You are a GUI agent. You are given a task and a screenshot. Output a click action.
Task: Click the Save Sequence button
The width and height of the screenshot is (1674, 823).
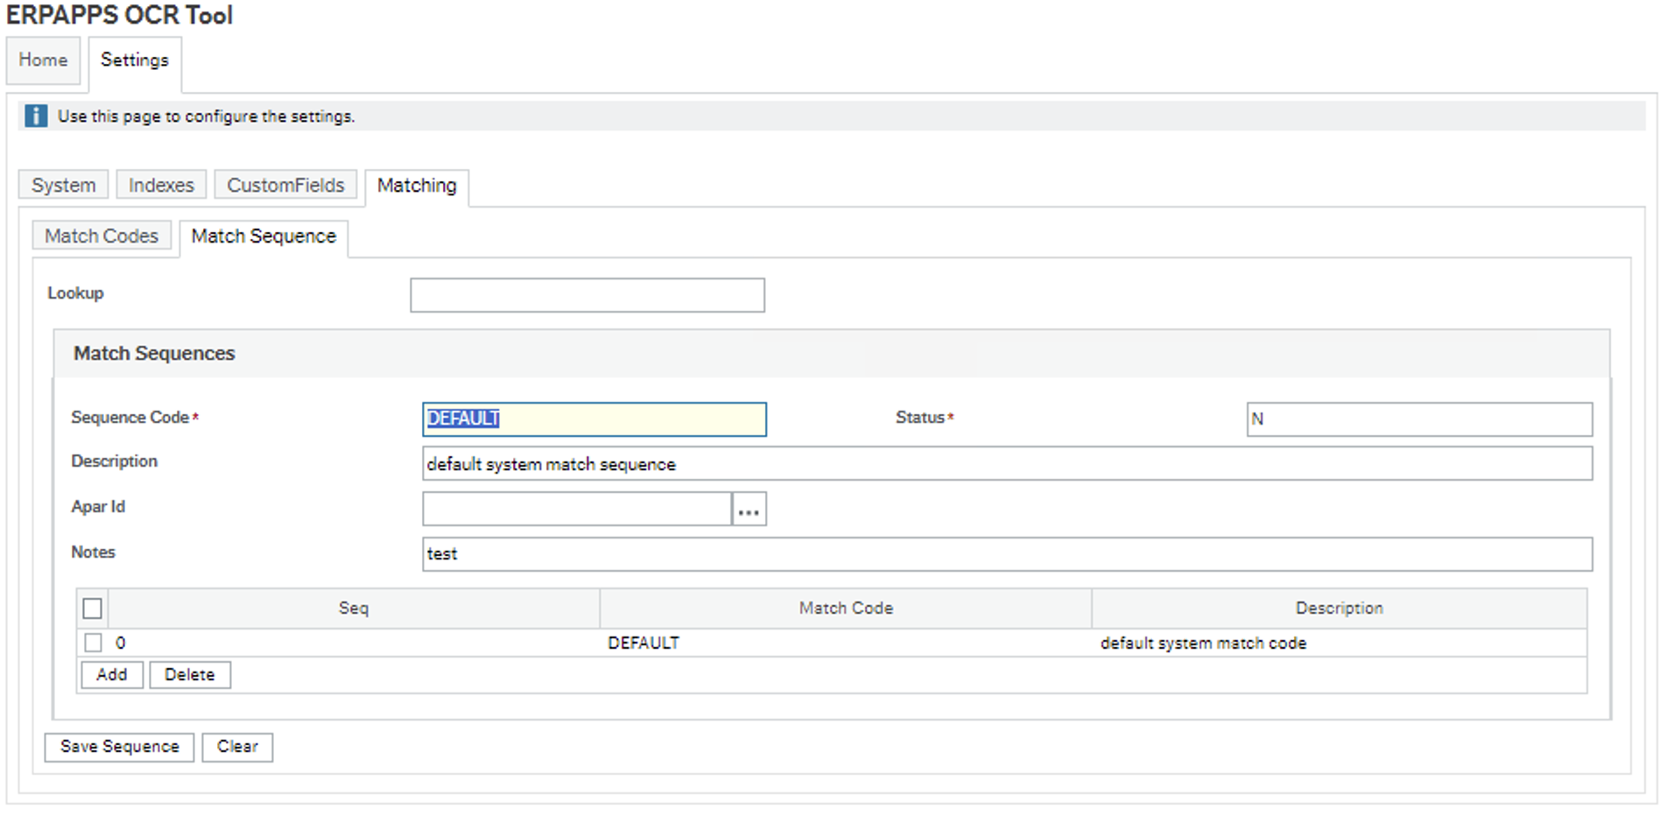tap(118, 747)
